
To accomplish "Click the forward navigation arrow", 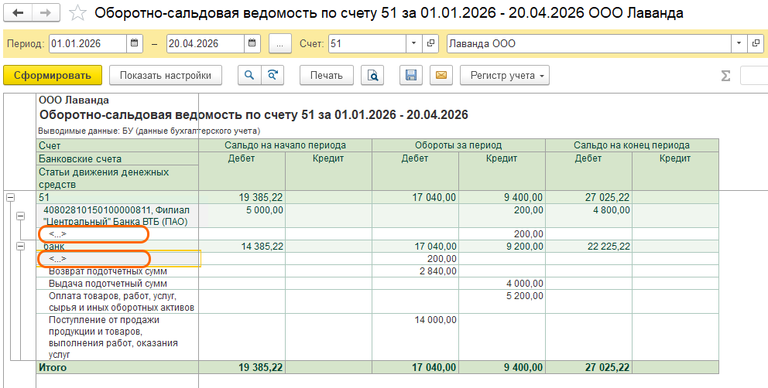I will (x=46, y=13).
